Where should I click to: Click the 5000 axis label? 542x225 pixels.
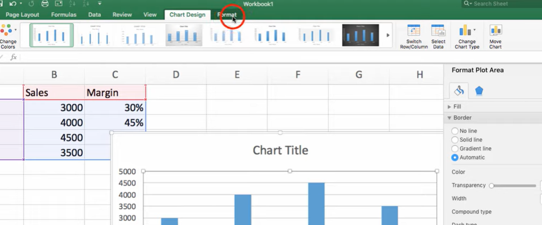127,171
